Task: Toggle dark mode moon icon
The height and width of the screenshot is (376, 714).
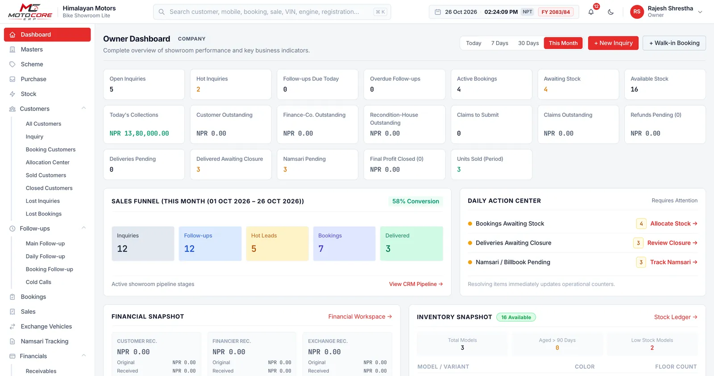Action: pos(610,12)
